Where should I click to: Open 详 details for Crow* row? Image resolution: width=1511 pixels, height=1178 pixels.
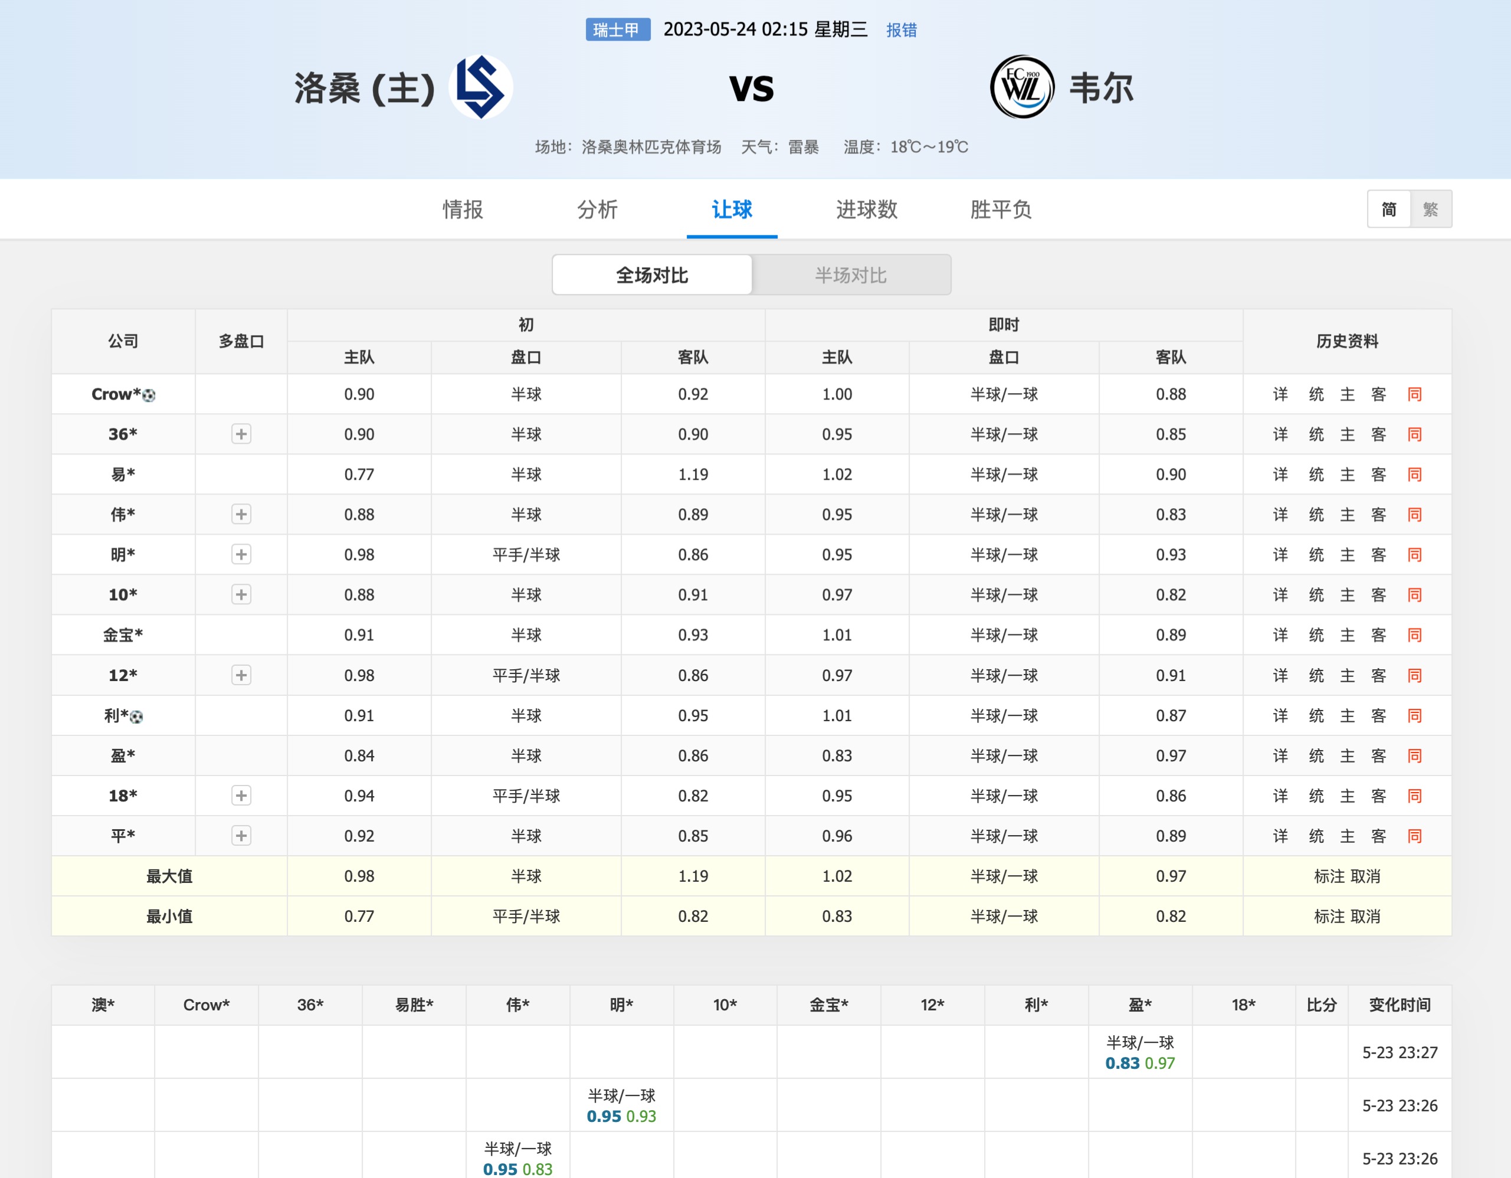click(1280, 394)
